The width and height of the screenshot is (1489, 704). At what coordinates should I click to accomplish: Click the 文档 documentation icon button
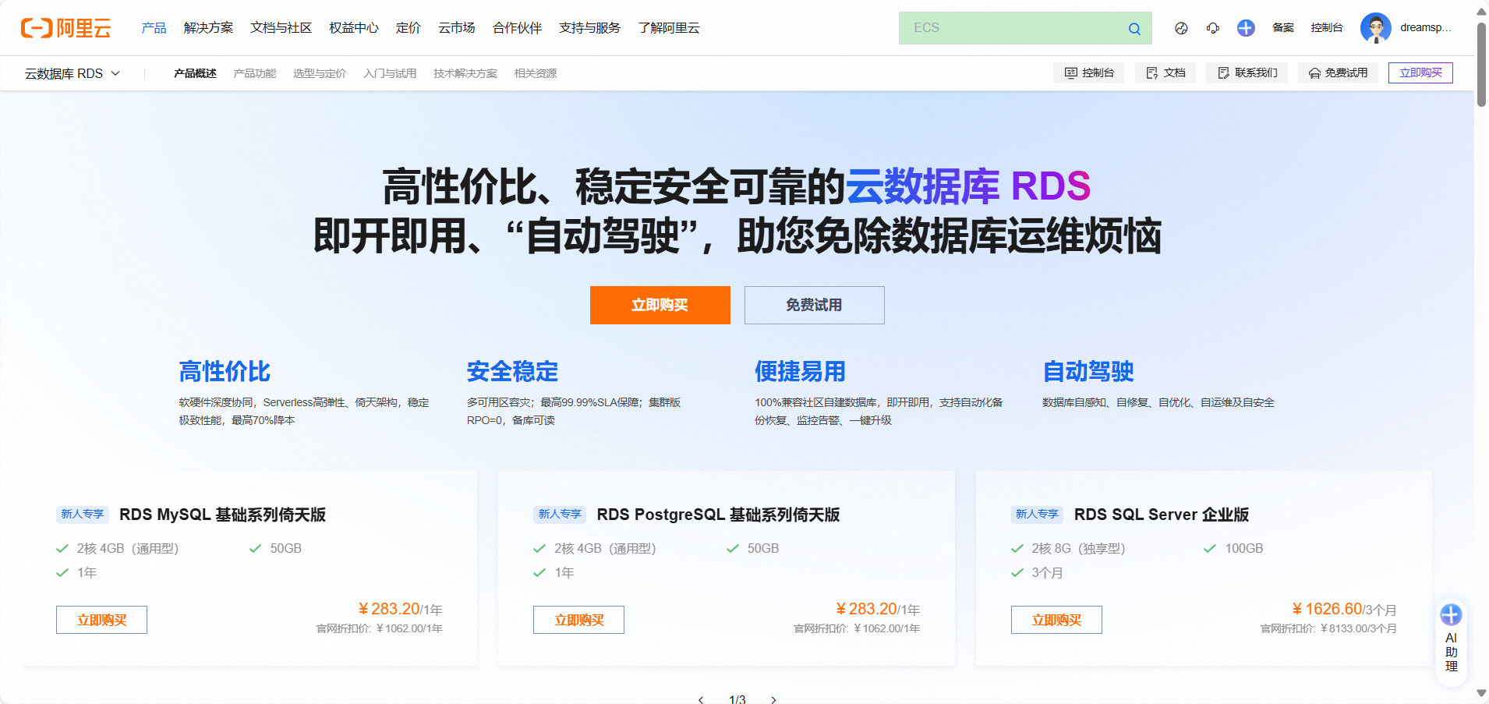[1165, 73]
